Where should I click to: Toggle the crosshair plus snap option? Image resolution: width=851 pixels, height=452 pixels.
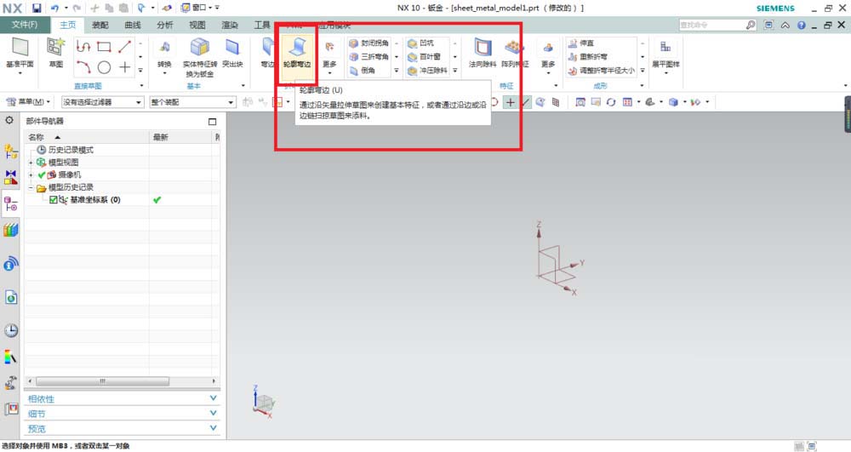[x=510, y=102]
